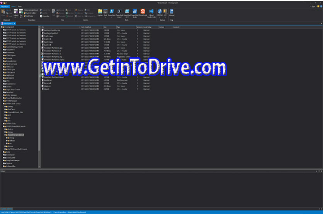Image resolution: width=323 pixels, height=215 pixels.
Task: Open the Explorer tool
Action: [100, 13]
